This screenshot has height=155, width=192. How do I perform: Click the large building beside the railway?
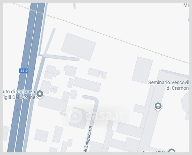click(x=78, y=47)
